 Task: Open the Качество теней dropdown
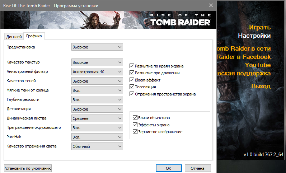click(97, 81)
